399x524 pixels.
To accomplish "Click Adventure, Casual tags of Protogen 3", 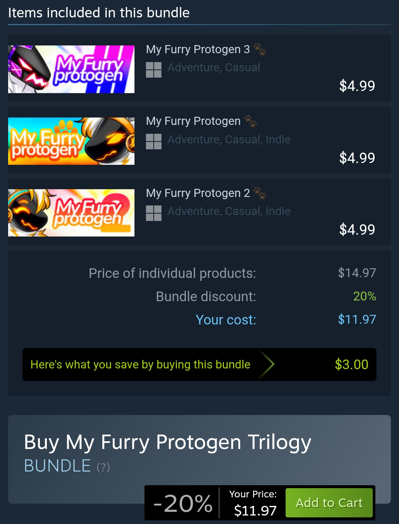I will 214,68.
